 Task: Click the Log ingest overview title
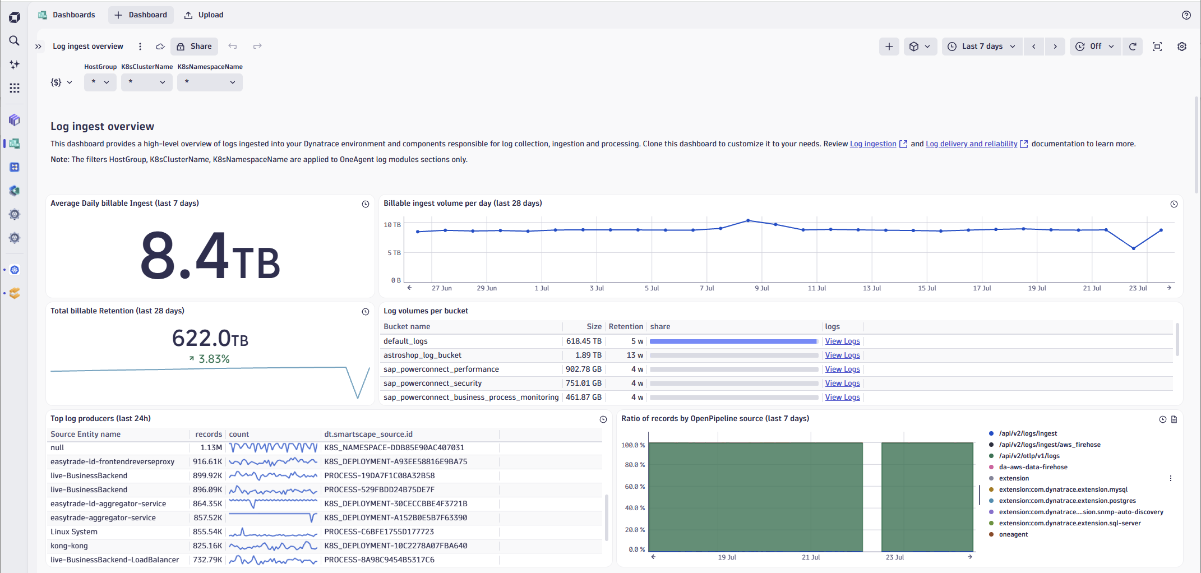point(88,47)
